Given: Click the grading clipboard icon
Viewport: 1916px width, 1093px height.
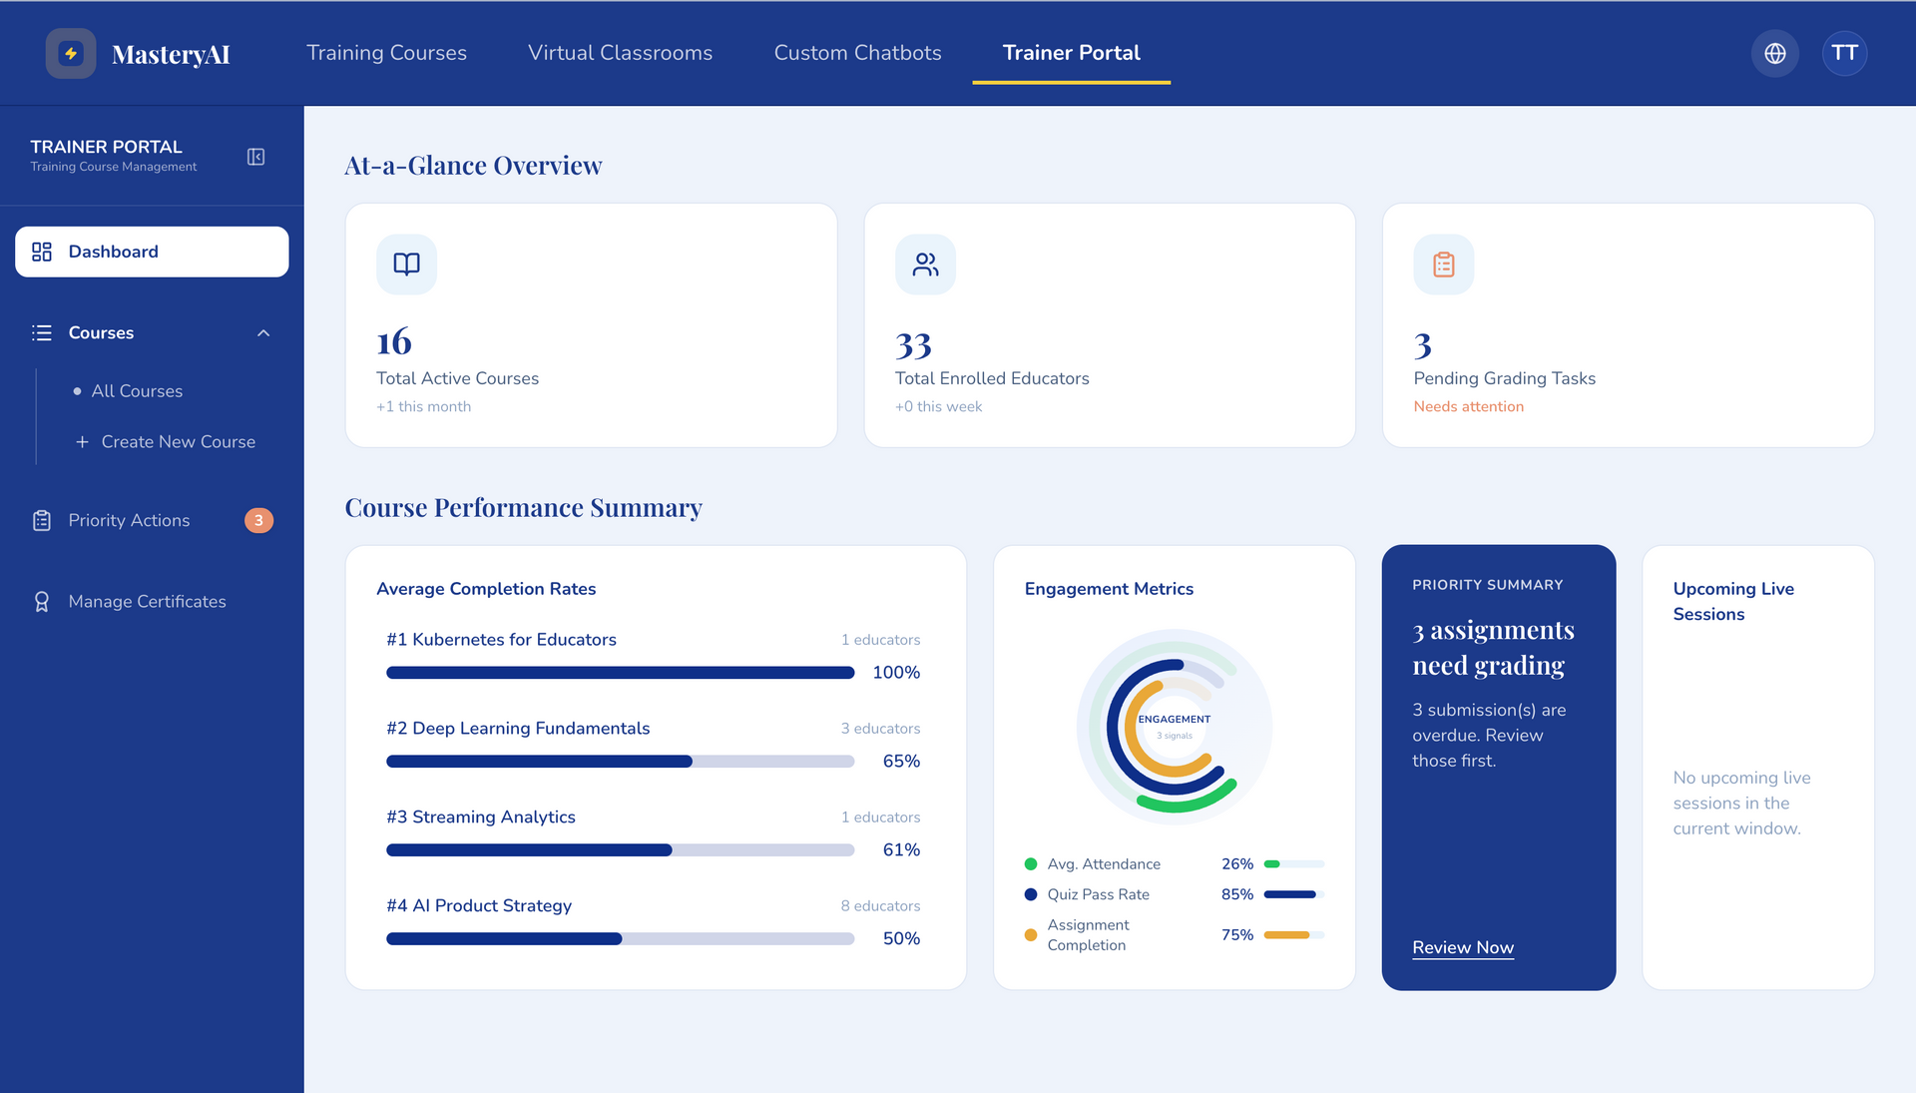Looking at the screenshot, I should (x=1443, y=265).
